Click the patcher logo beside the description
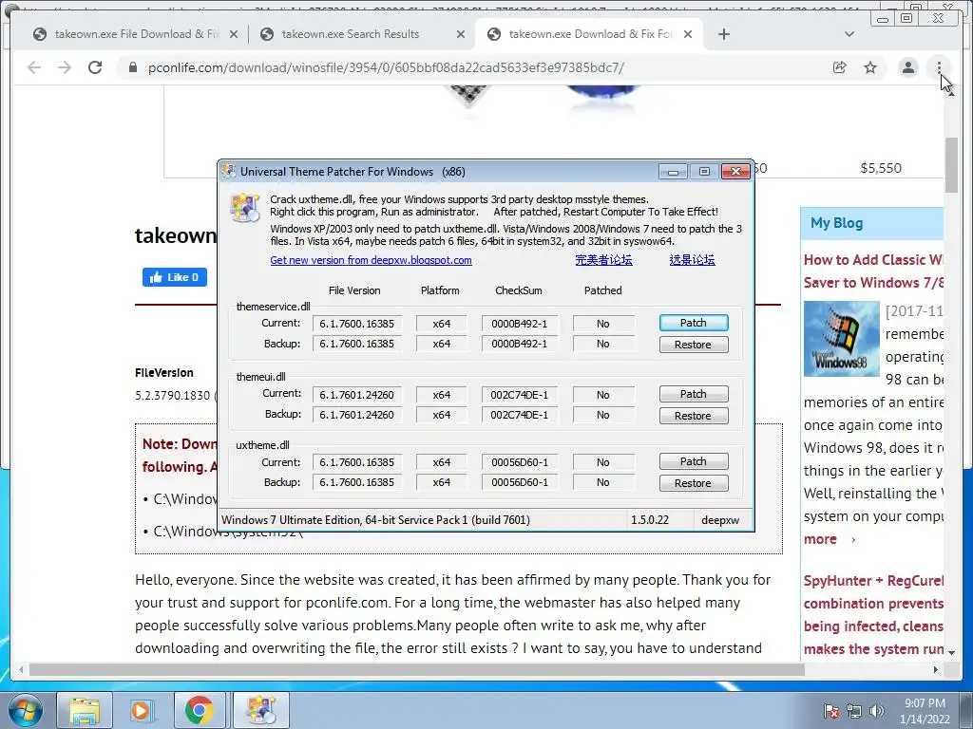Image resolution: width=973 pixels, height=729 pixels. [244, 207]
